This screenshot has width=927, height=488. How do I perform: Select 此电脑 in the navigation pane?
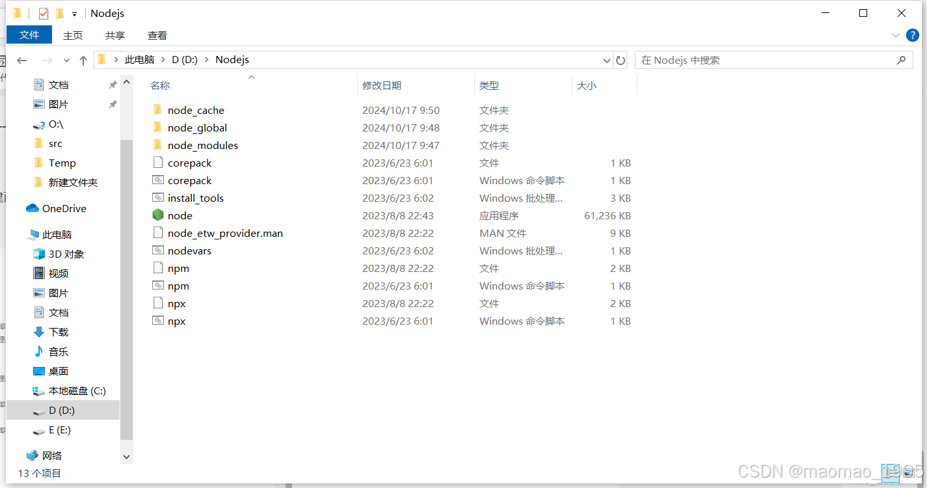[49, 234]
